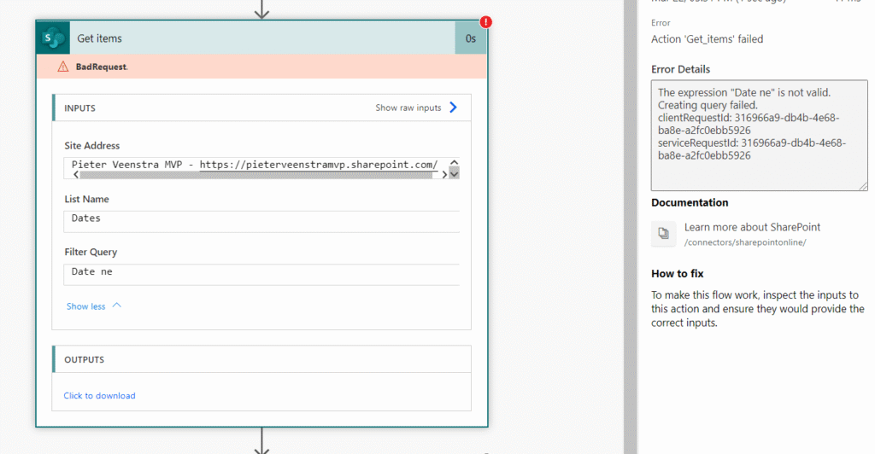The height and width of the screenshot is (454, 875).
Task: Click the Show less chevron up icon
Action: pos(116,306)
